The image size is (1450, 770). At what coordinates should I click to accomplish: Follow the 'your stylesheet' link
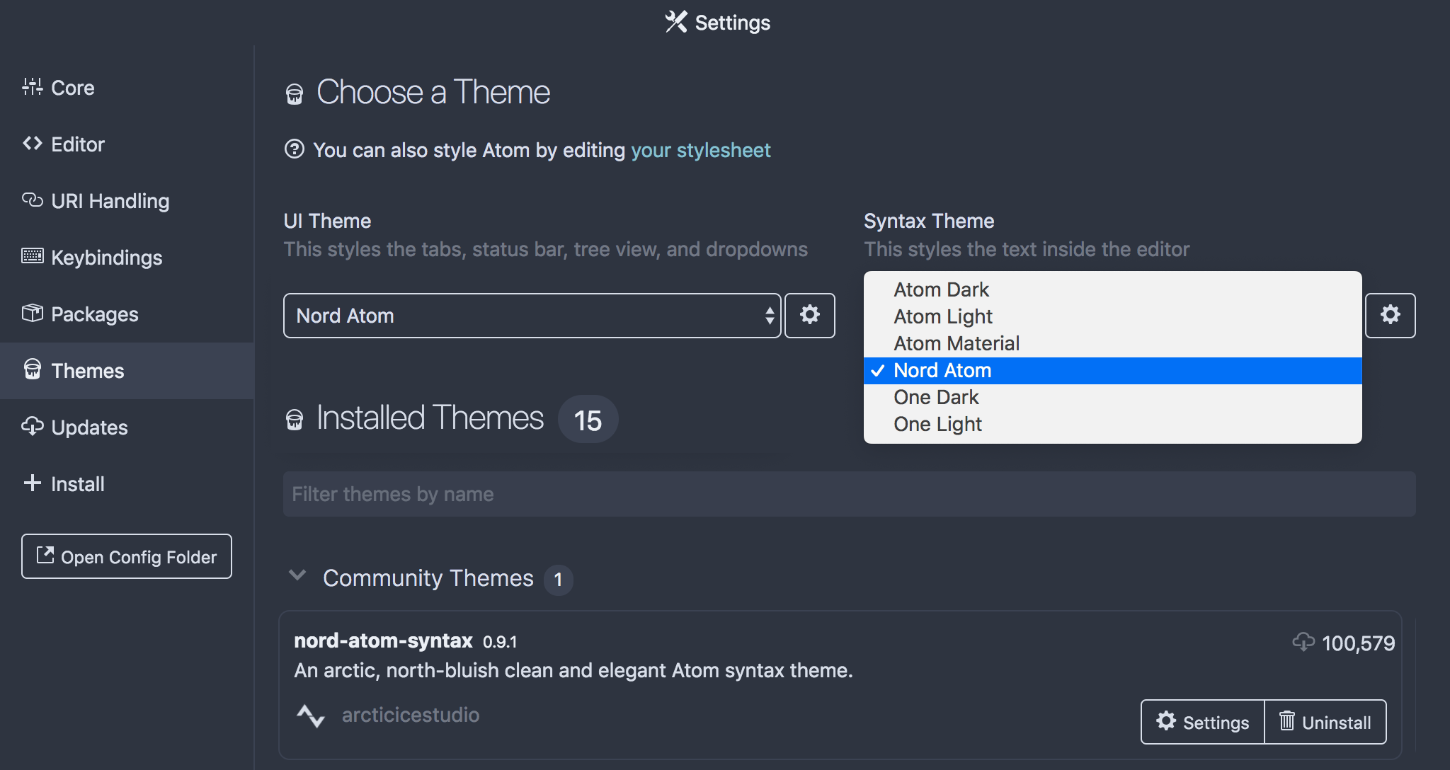click(x=700, y=150)
